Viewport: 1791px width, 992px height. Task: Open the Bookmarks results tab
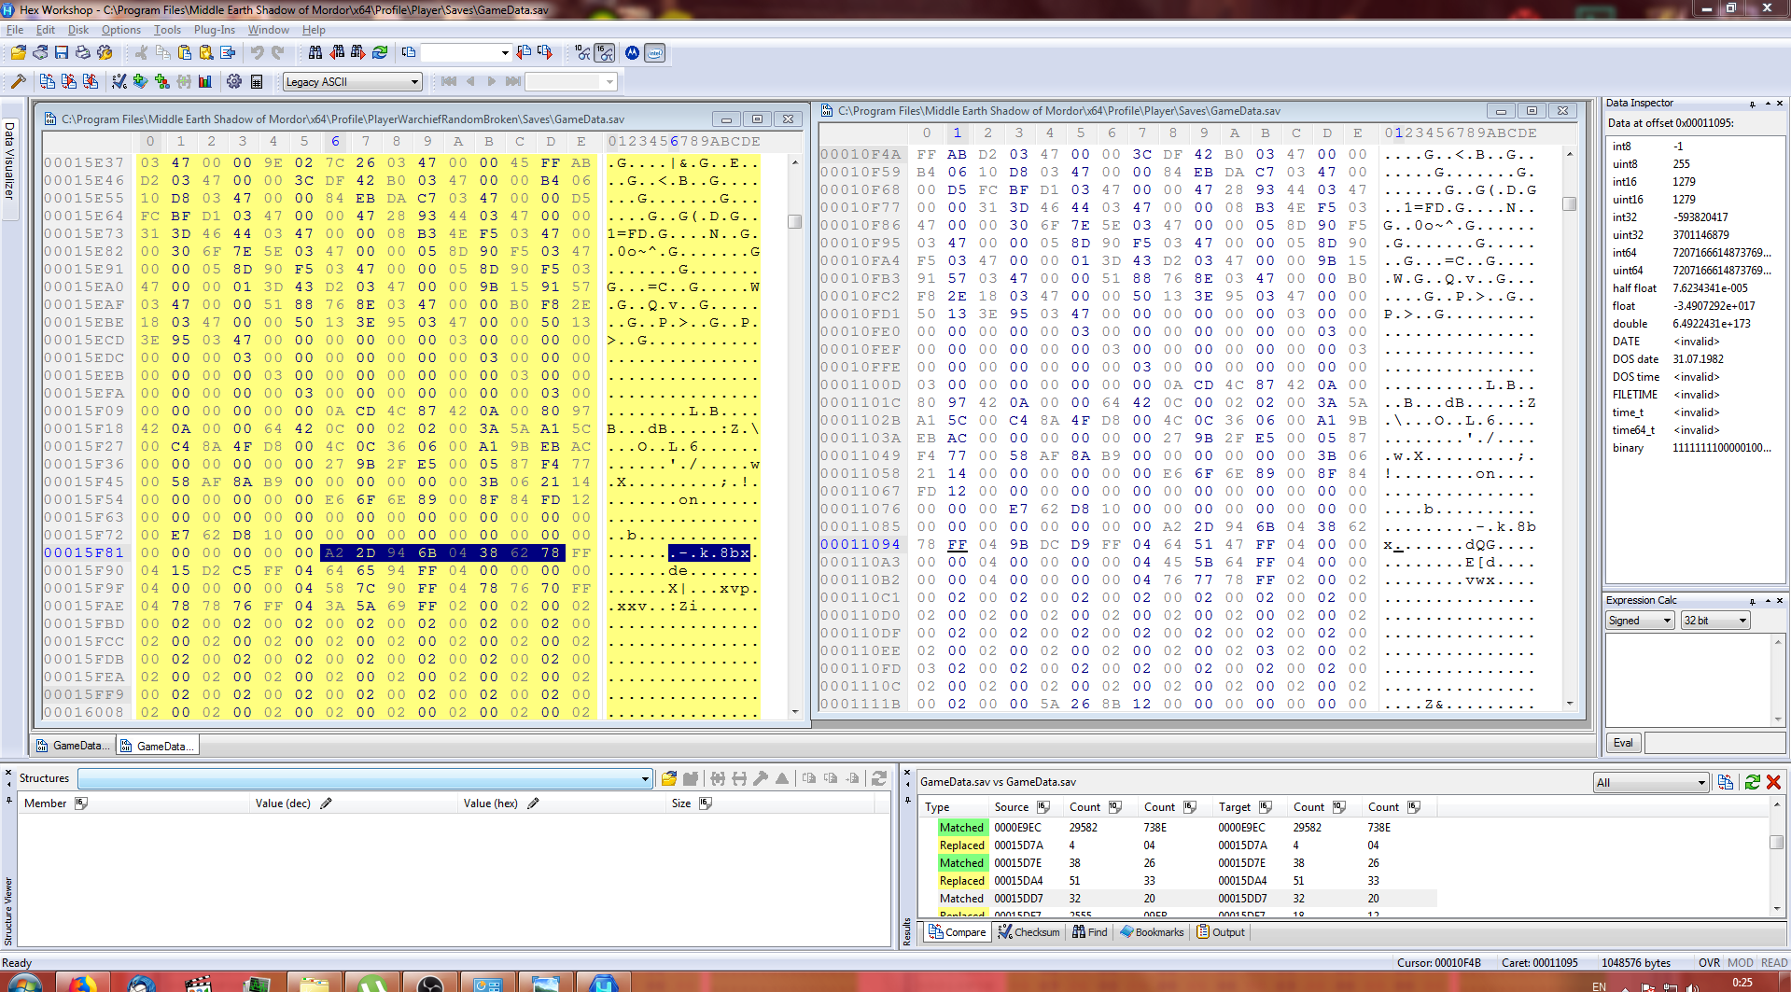click(1152, 932)
